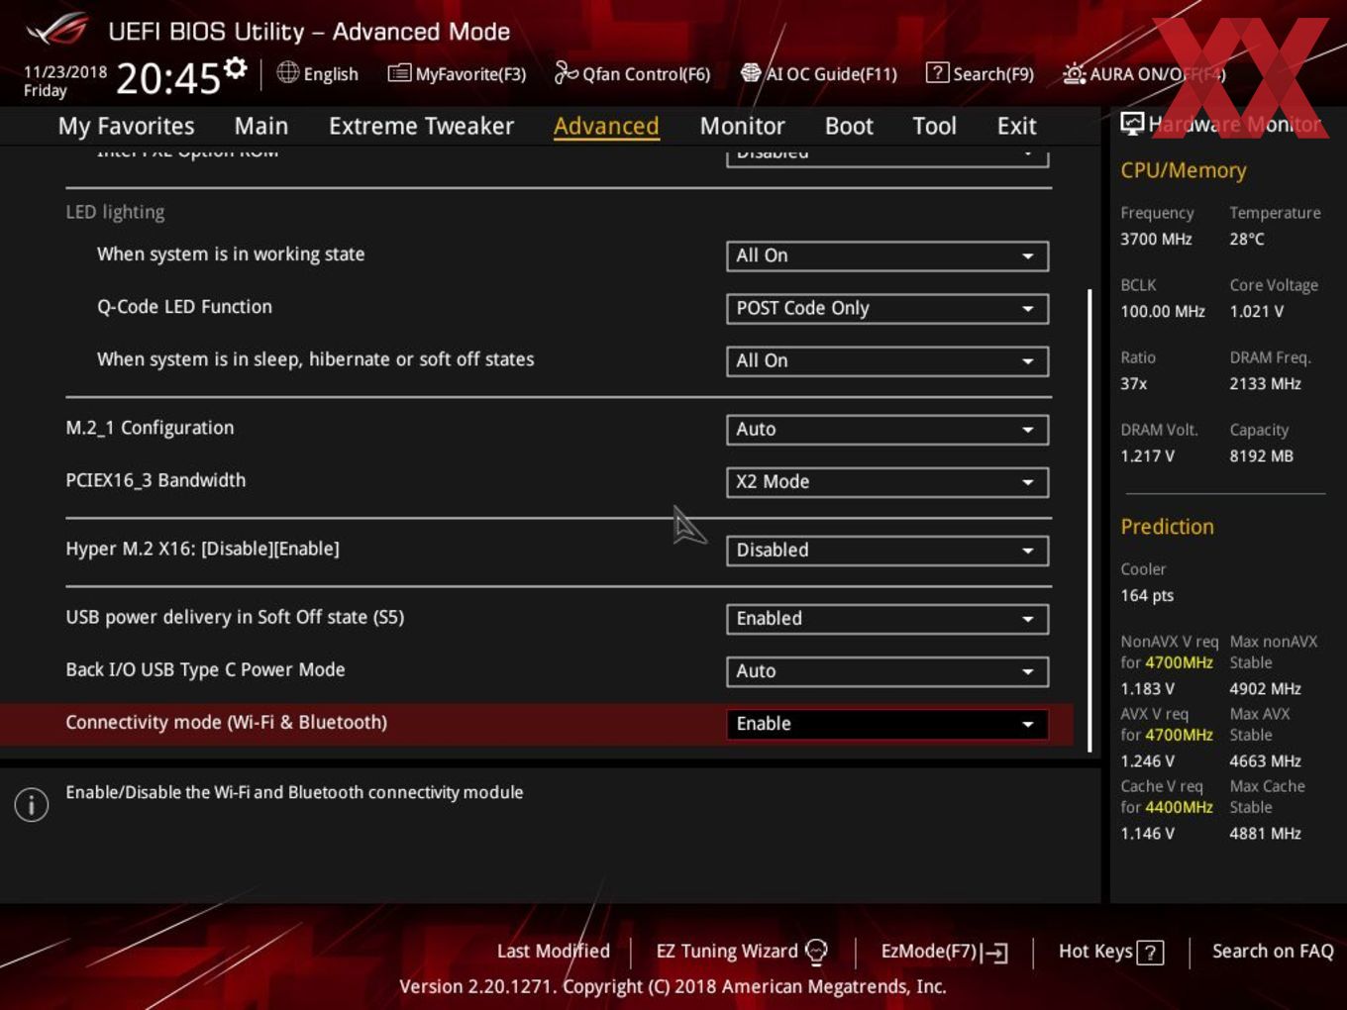
Task: Open sleep/soft off states LED dropdown
Action: (x=887, y=360)
